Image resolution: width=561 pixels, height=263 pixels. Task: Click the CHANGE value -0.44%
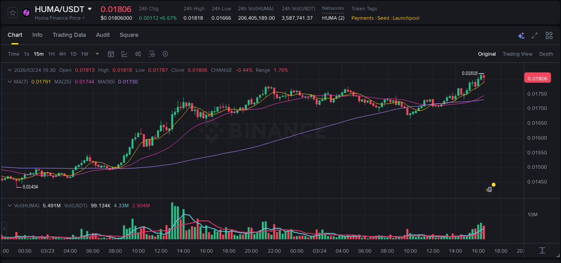[244, 70]
